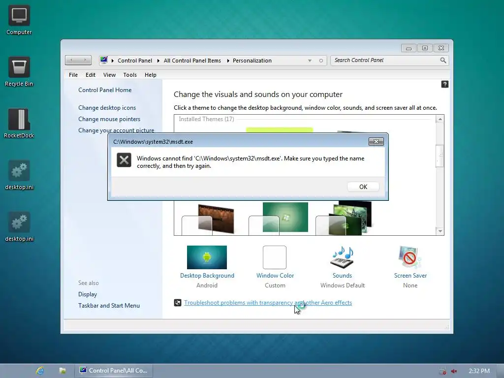Click the Control Panel breadcrumb segment
Viewport: 504px width, 378px height.
coord(135,61)
